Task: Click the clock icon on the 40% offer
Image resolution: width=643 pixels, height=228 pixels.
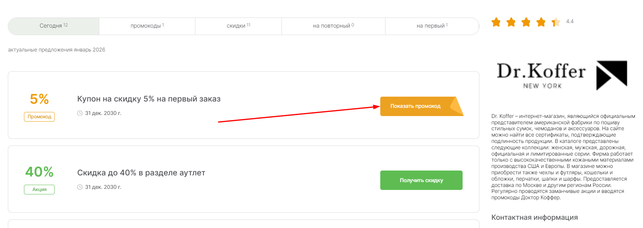Action: click(80, 187)
